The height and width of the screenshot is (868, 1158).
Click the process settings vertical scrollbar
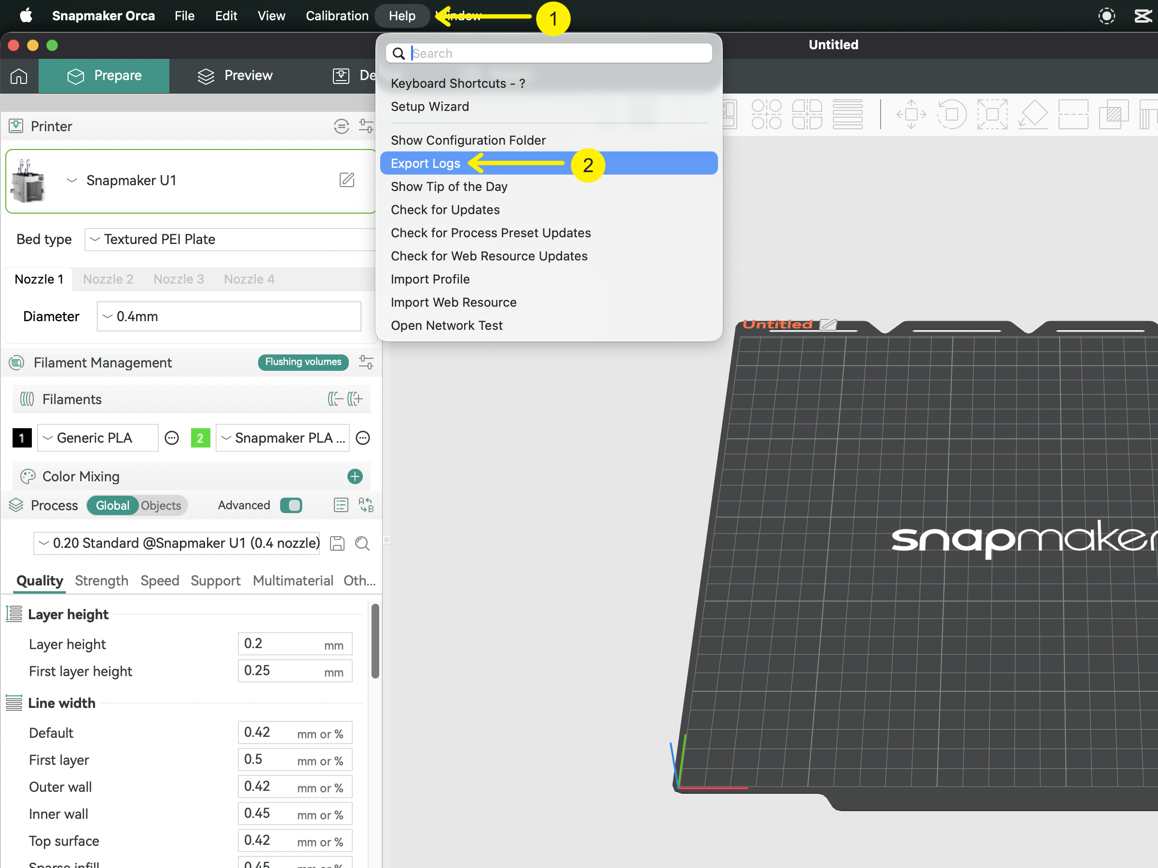pos(375,641)
